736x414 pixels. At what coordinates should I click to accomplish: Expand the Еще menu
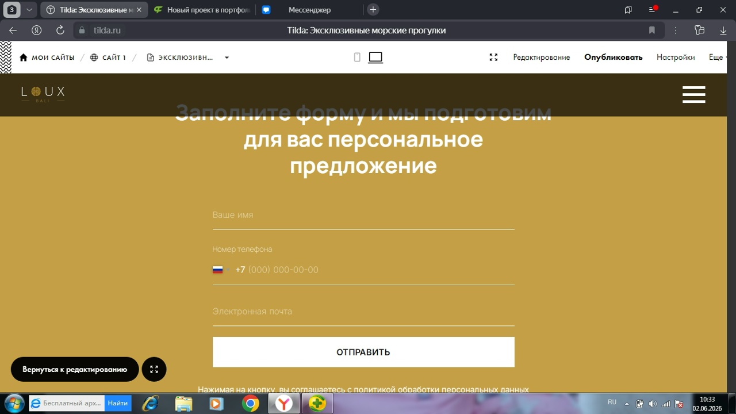(x=717, y=57)
